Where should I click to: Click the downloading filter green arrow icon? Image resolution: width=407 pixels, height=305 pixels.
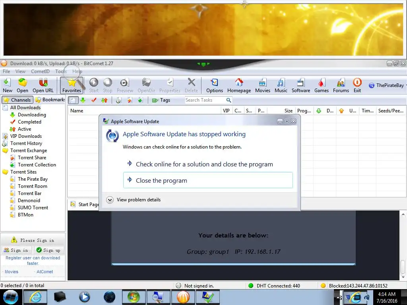coord(83,100)
